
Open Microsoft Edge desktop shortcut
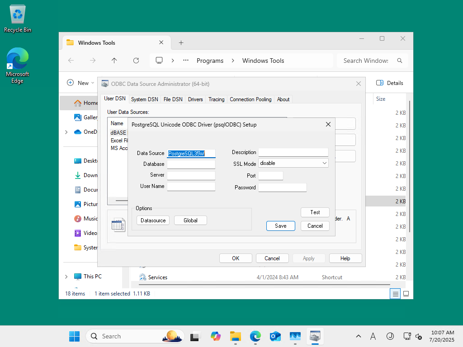[x=18, y=66]
